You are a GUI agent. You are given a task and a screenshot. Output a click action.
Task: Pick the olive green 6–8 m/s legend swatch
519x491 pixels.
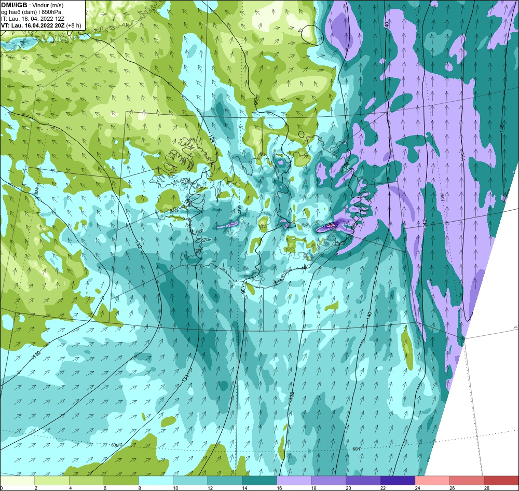pyautogui.click(x=121, y=481)
